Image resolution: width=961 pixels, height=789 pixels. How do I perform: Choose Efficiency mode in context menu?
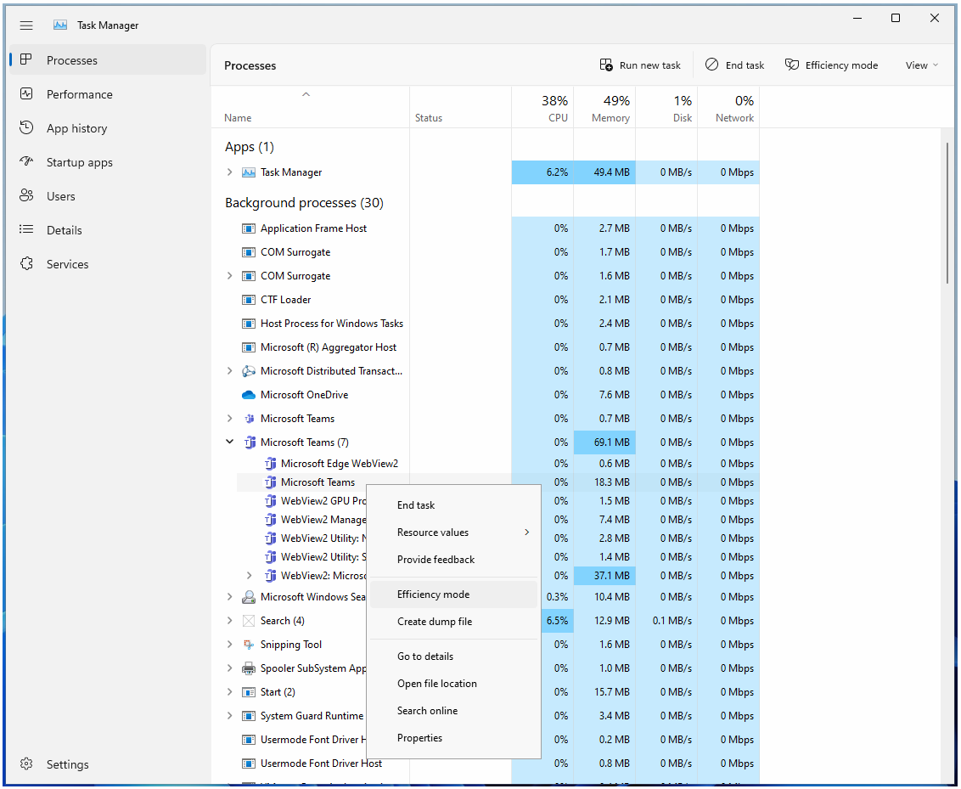(x=453, y=594)
